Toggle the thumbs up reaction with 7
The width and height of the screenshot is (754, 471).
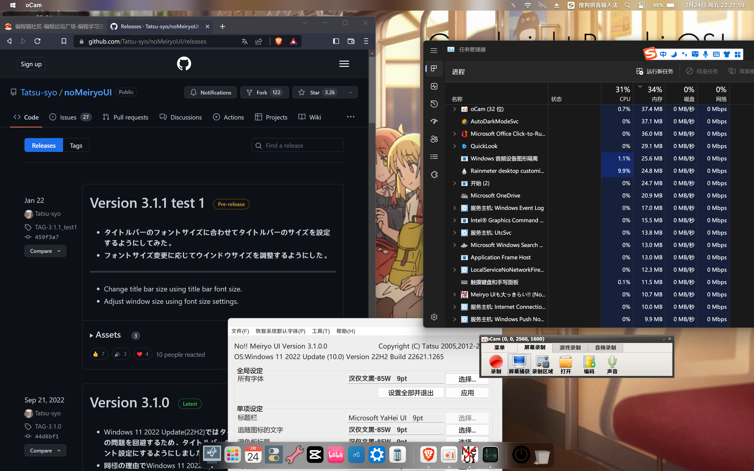(99, 354)
